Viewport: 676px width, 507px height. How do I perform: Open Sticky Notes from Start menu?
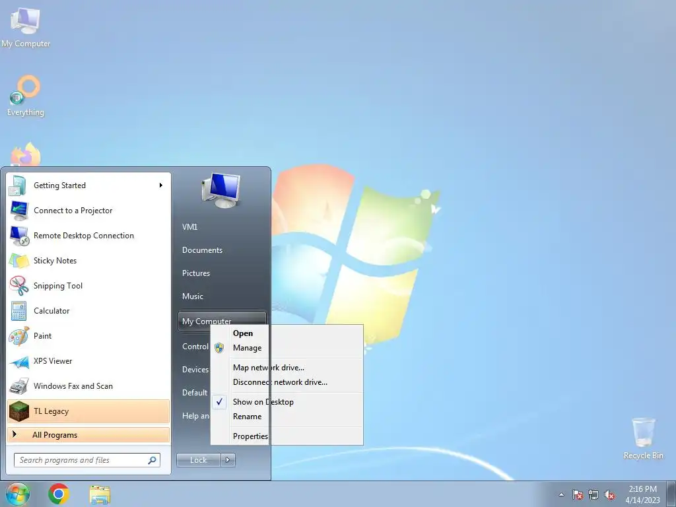88,260
